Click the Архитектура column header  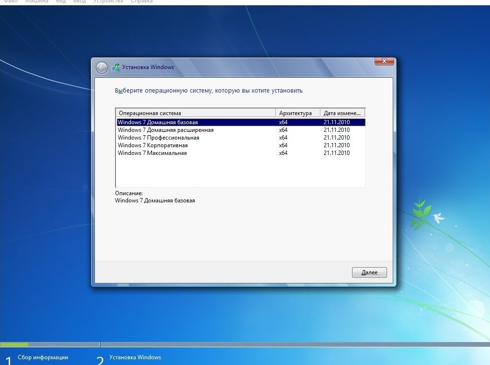(298, 113)
